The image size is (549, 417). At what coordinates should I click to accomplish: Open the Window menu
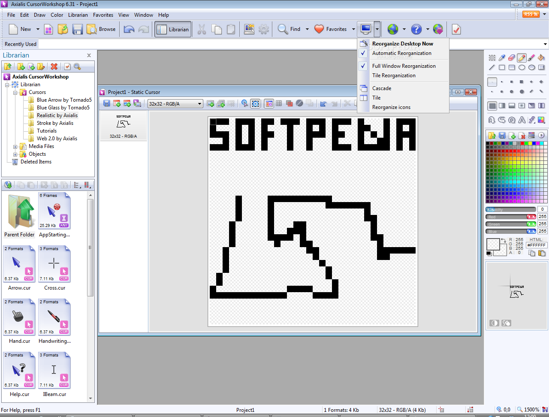click(x=143, y=15)
